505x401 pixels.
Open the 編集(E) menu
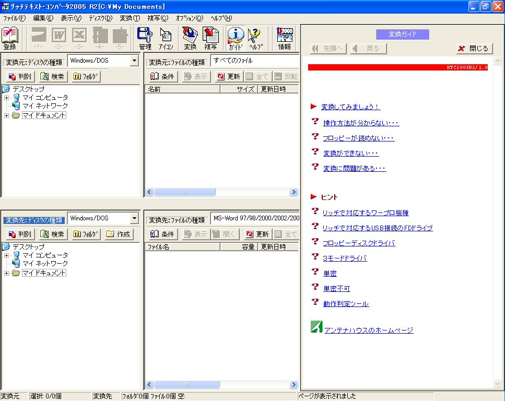tap(43, 18)
